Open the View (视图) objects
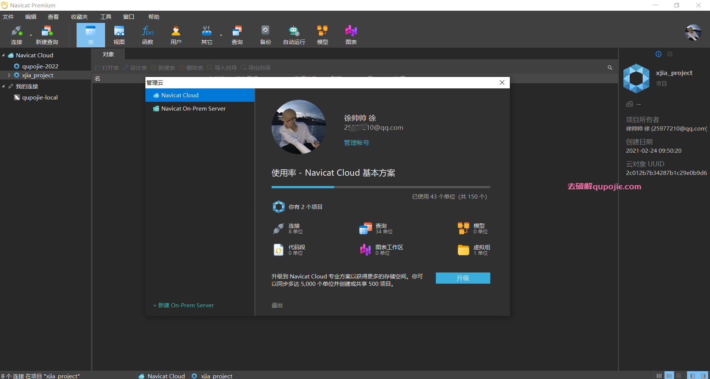The height and width of the screenshot is (379, 710). [119, 35]
